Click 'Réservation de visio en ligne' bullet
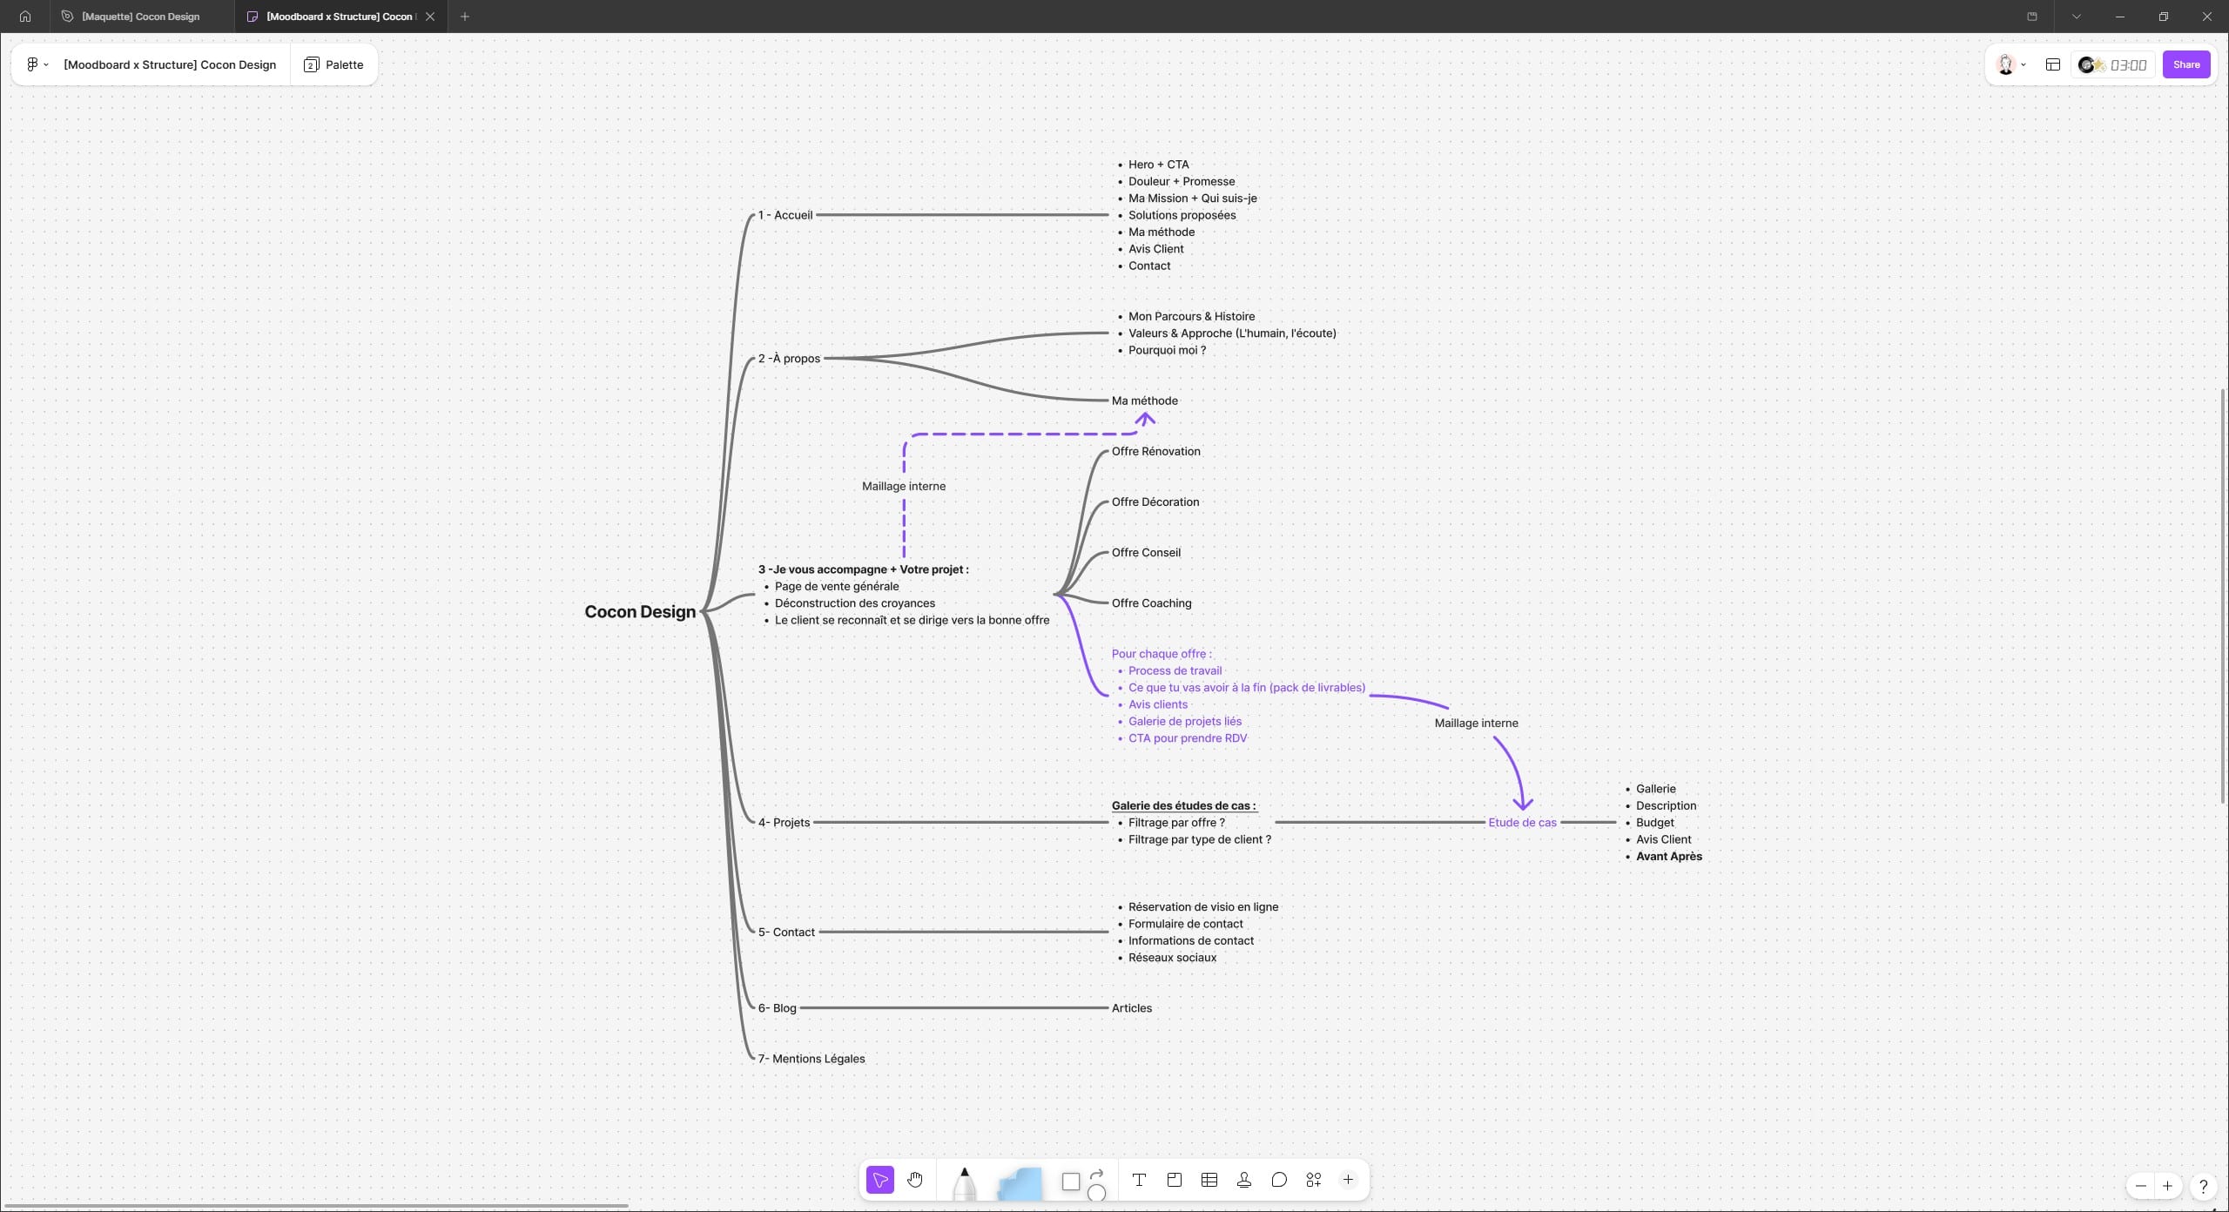 [x=1203, y=906]
